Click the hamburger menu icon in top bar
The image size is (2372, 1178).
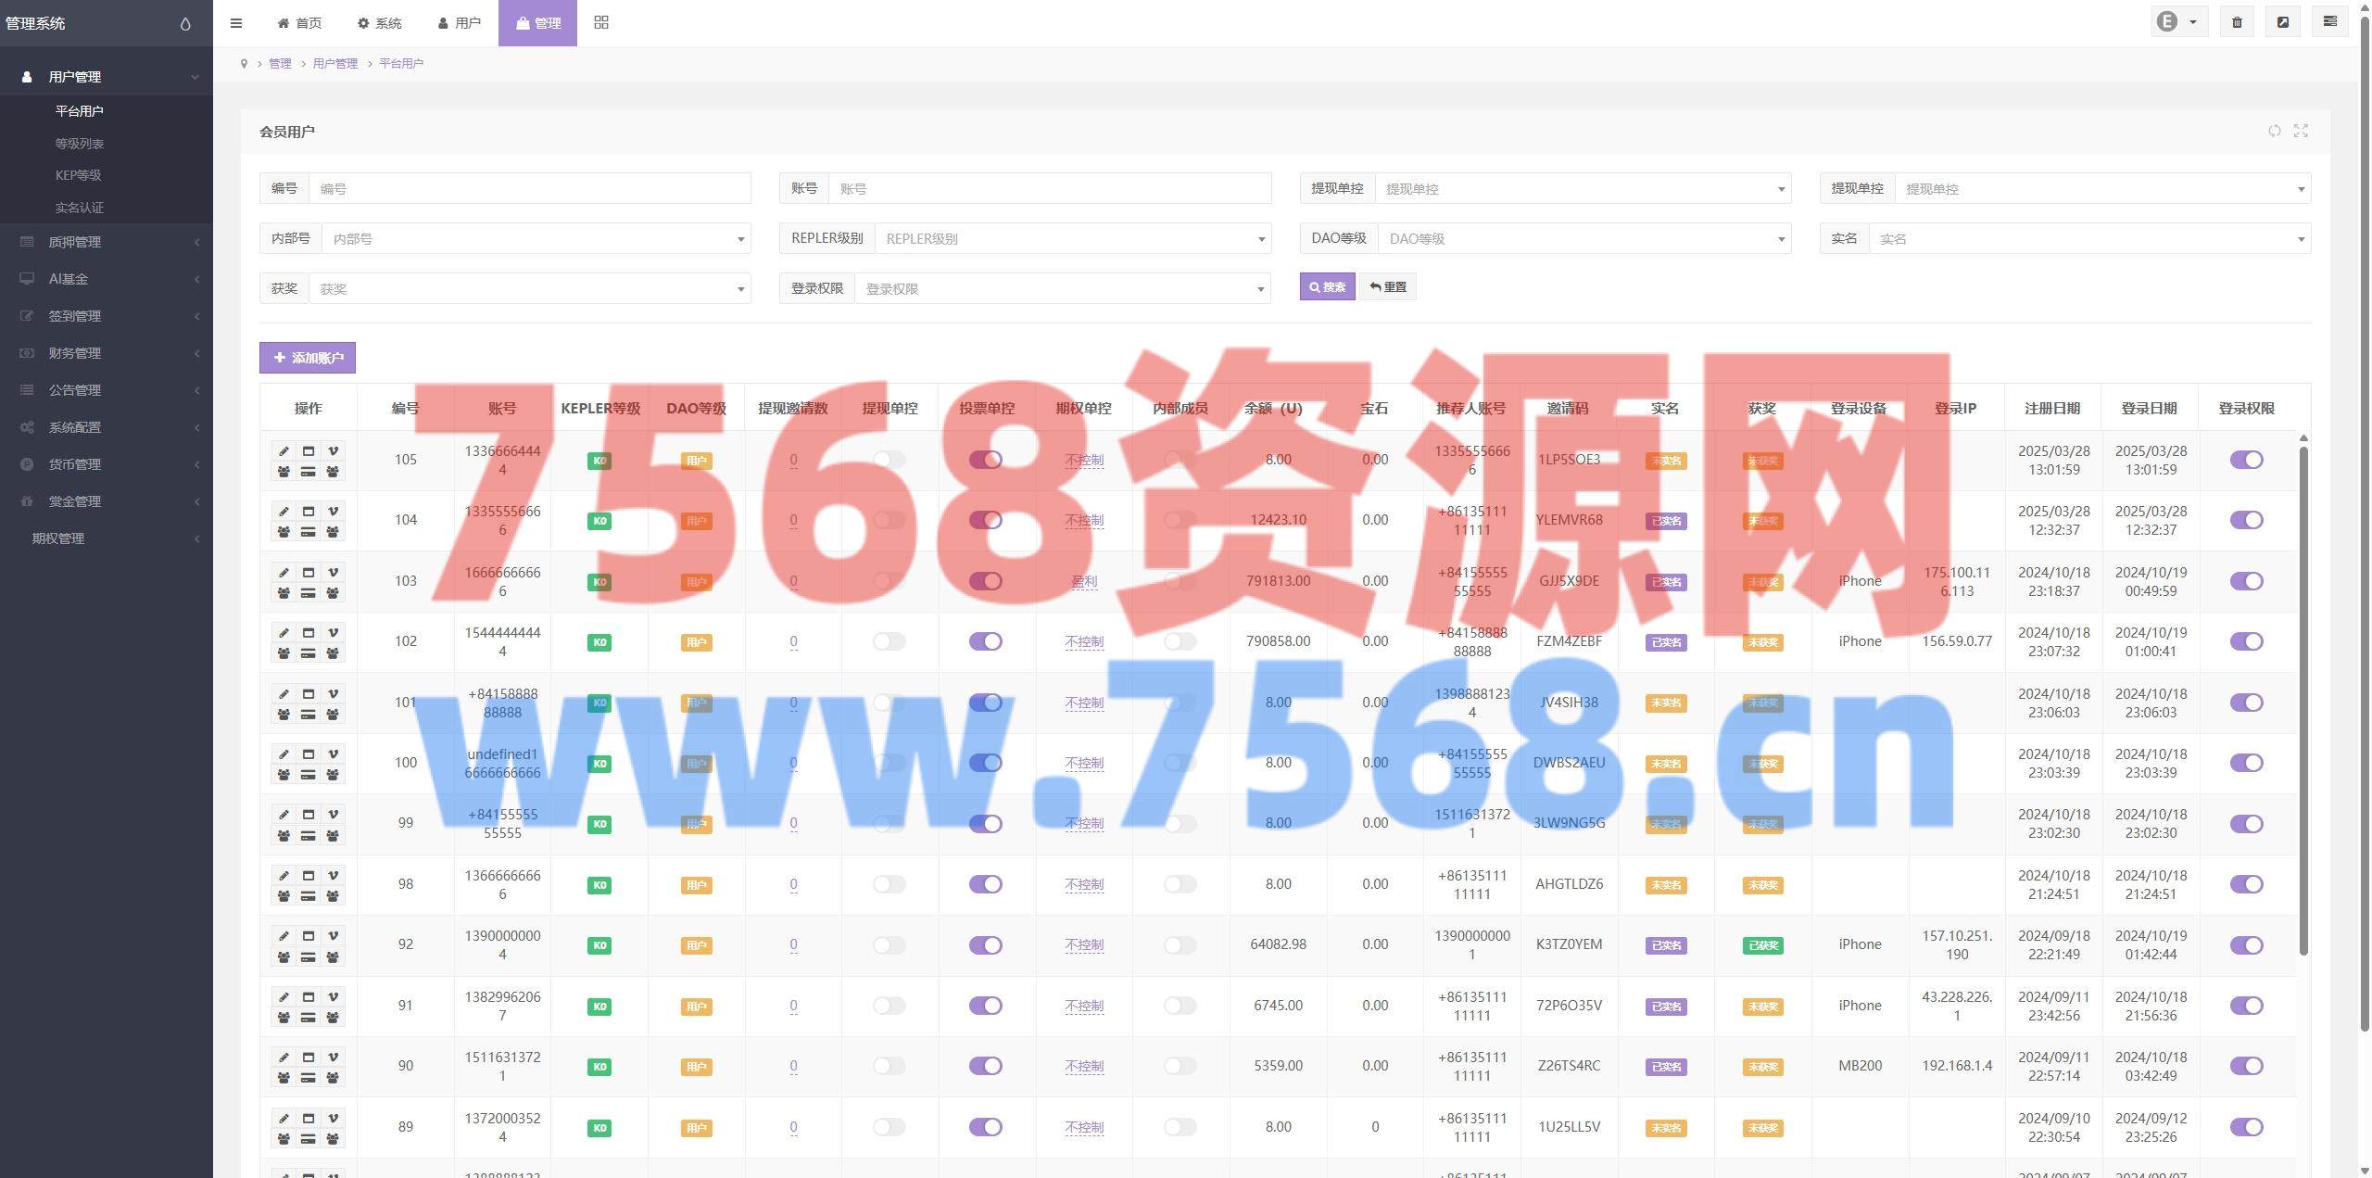(236, 23)
